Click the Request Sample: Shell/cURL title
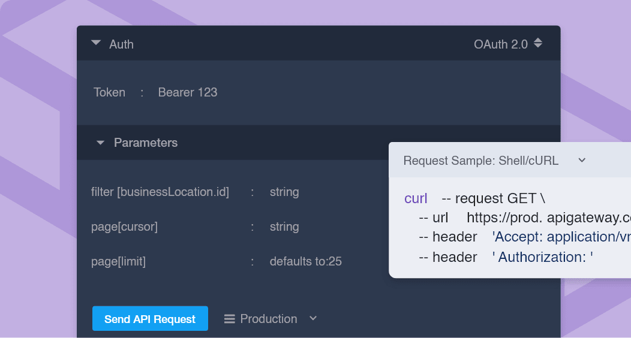Image resolution: width=631 pixels, height=338 pixels. [480, 161]
